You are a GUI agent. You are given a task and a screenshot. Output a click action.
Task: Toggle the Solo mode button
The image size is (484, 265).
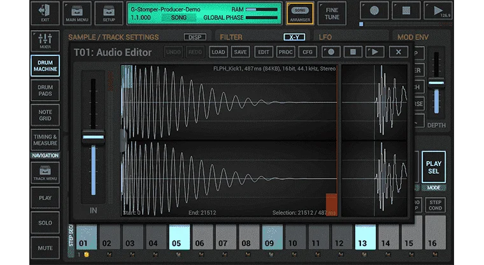[45, 222]
